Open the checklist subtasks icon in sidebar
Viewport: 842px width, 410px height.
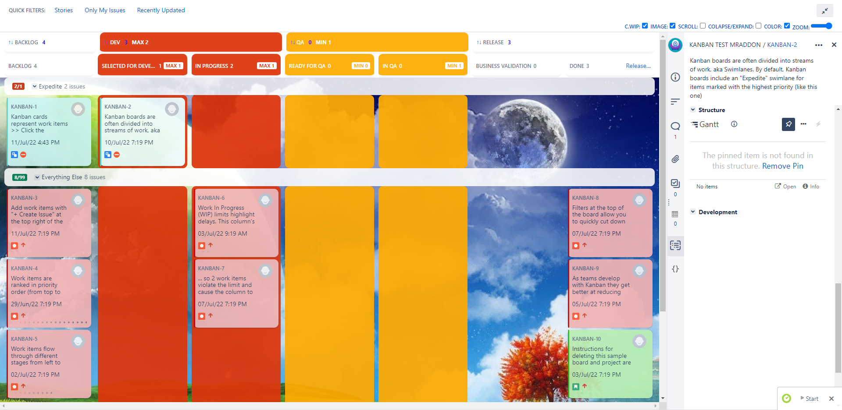[675, 184]
